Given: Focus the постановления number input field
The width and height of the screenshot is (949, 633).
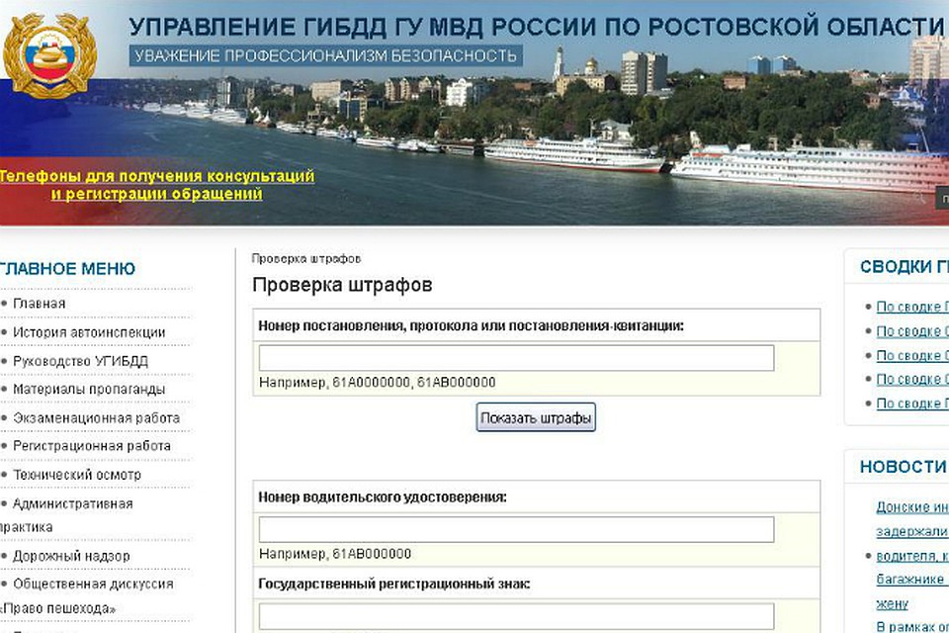Looking at the screenshot, I should coord(516,358).
